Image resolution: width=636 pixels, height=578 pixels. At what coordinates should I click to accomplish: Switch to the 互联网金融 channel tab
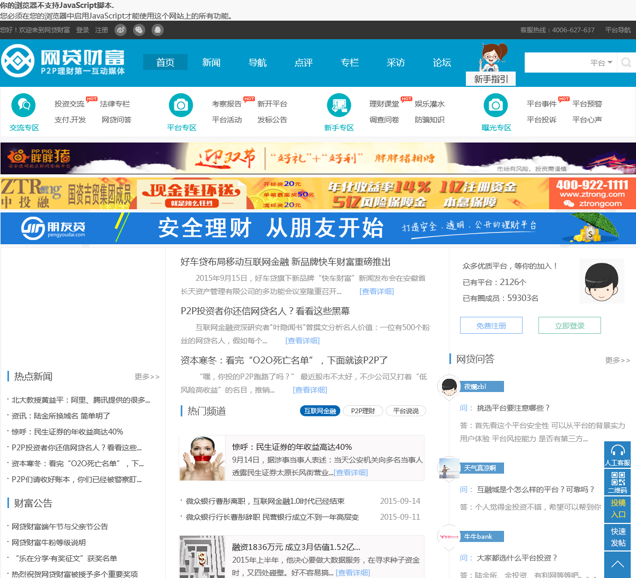pyautogui.click(x=320, y=411)
